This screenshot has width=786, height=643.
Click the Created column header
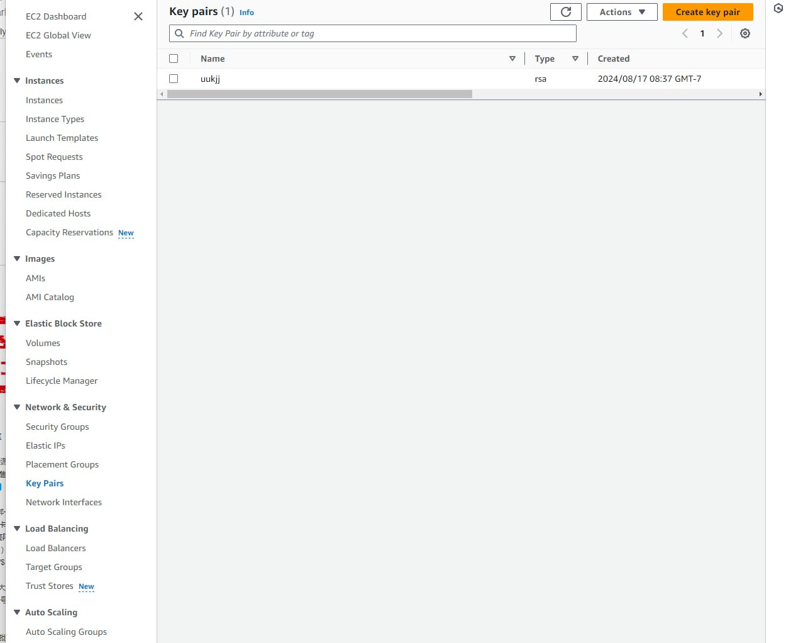pos(613,59)
